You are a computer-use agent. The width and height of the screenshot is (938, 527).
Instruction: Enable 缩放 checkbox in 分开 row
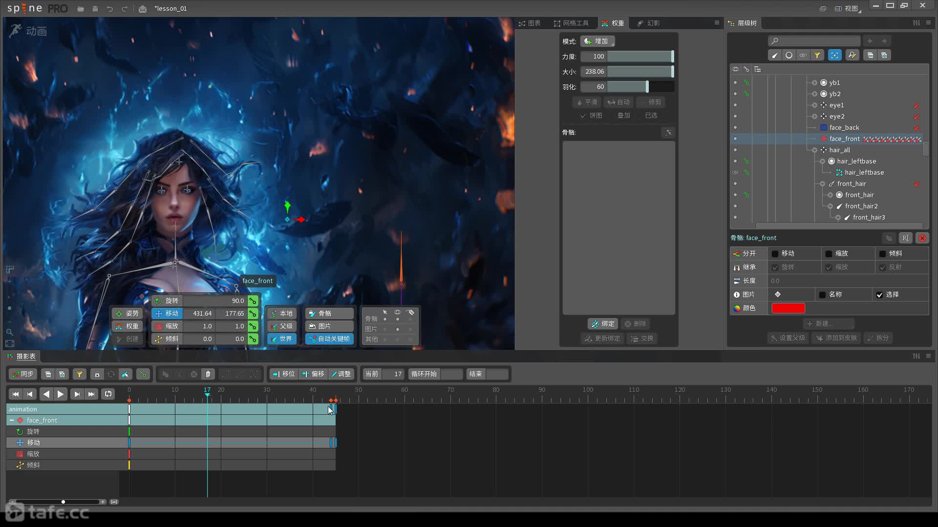[829, 254]
